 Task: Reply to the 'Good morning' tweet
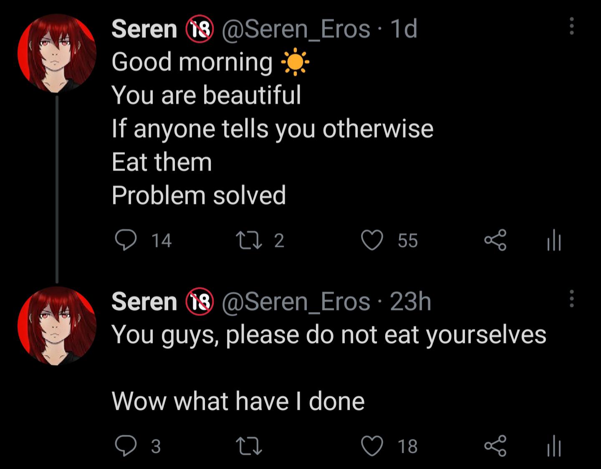pos(126,241)
